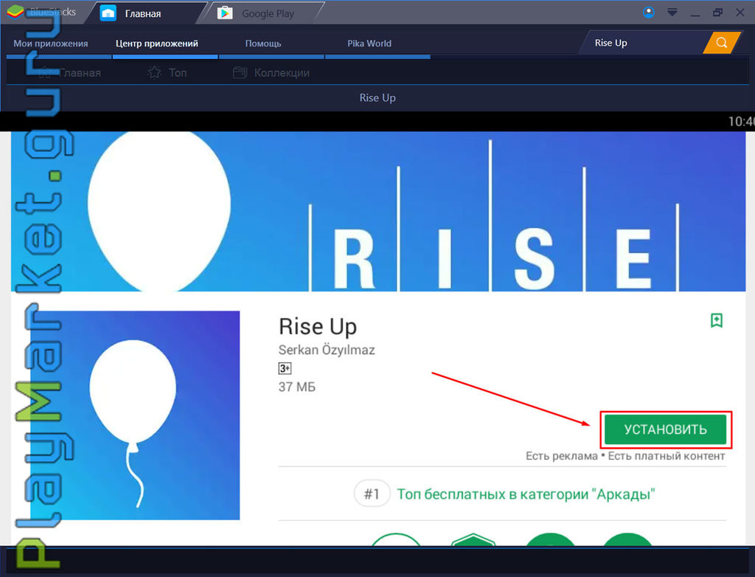Open developer Serkan Özyılmaz link
Image resolution: width=755 pixels, height=577 pixels.
click(x=327, y=350)
